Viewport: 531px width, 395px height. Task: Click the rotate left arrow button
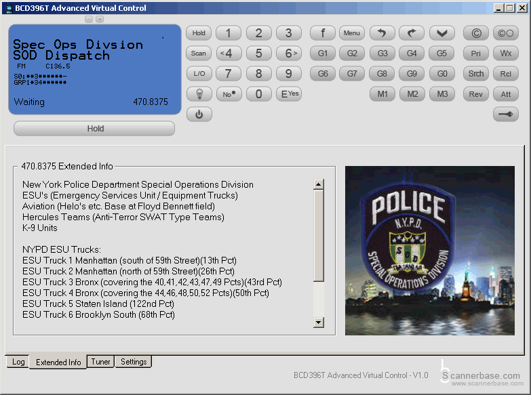[x=382, y=33]
